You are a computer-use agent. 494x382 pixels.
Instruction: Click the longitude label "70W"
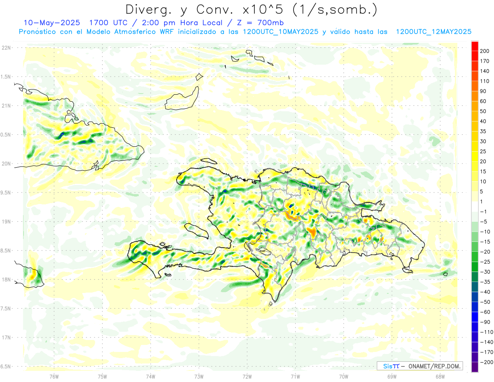(343, 377)
